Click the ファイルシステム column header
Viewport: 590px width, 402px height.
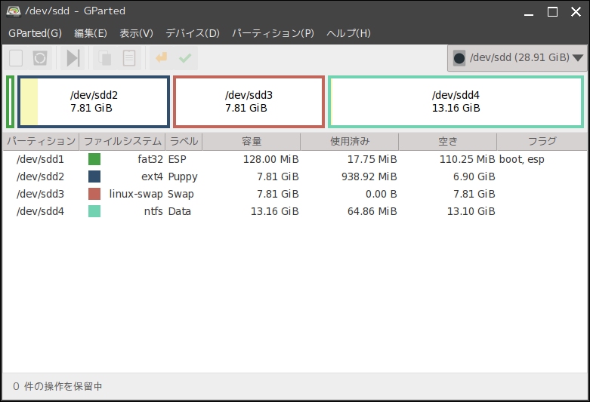[x=122, y=141]
